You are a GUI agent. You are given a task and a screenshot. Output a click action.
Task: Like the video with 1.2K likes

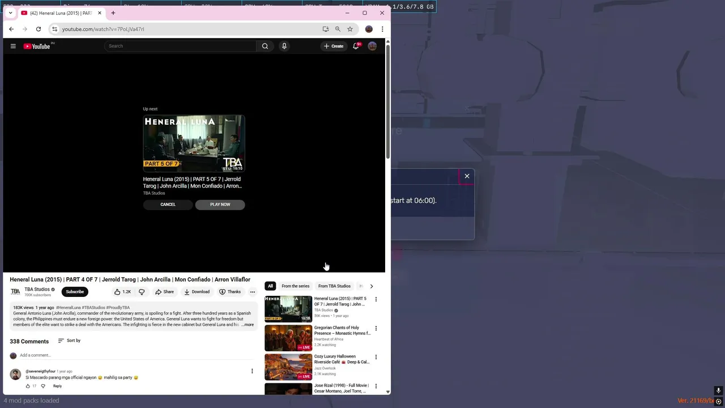(x=122, y=292)
